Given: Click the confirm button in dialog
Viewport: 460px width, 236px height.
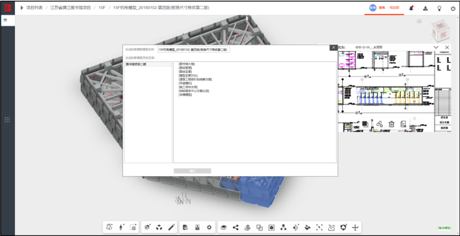Looking at the screenshot, I should [192, 171].
